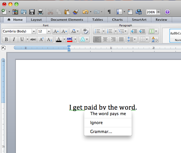Toggle Bold formatting button
Viewport: 181px width, 153px height.
(6, 40)
